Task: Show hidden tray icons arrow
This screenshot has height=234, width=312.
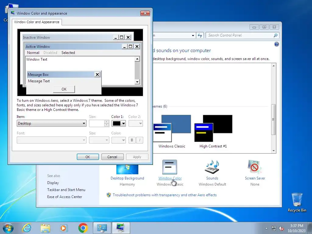Action: (266, 229)
